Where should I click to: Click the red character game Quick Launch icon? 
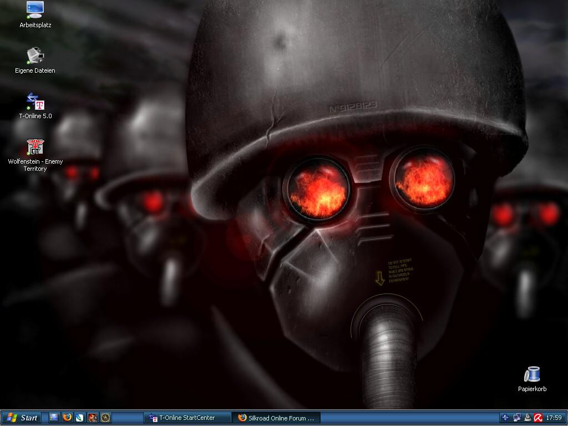(93, 418)
